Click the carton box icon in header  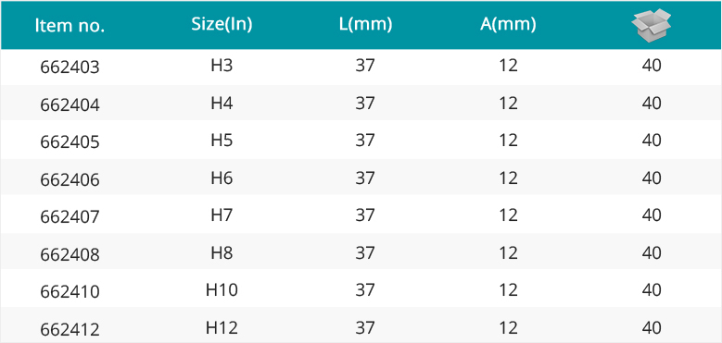click(651, 25)
